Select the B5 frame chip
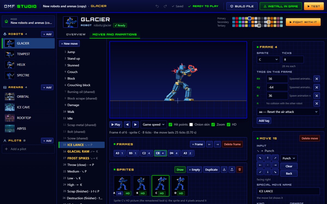 [x=133, y=153]
